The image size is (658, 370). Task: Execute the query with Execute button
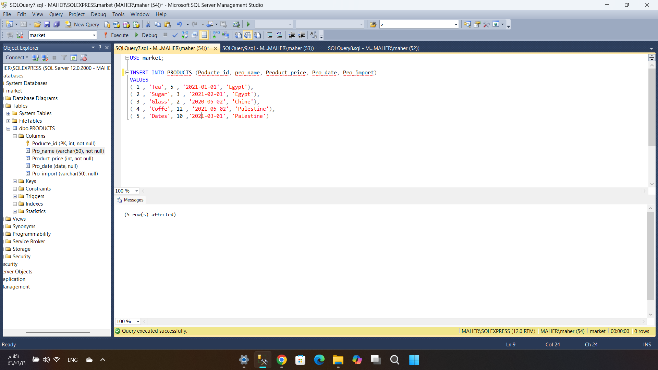tap(116, 35)
